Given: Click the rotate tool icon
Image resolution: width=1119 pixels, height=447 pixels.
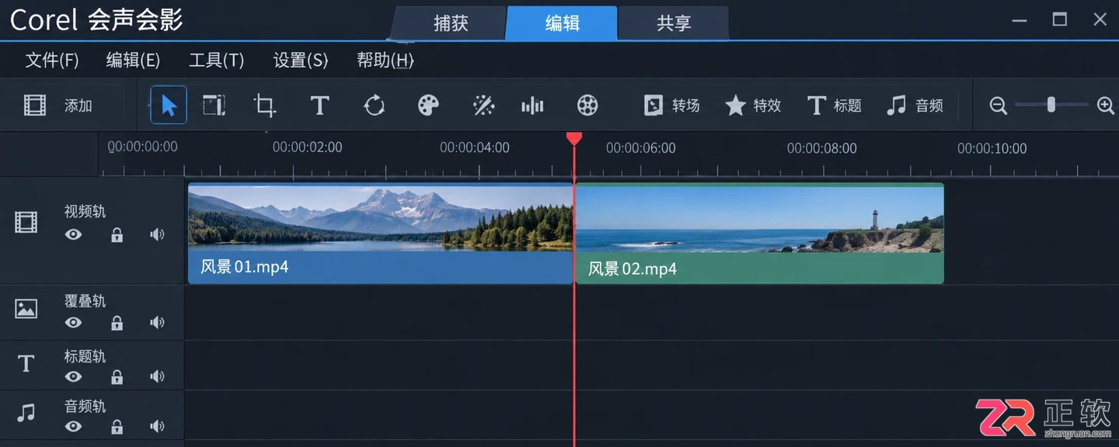Looking at the screenshot, I should tap(375, 106).
